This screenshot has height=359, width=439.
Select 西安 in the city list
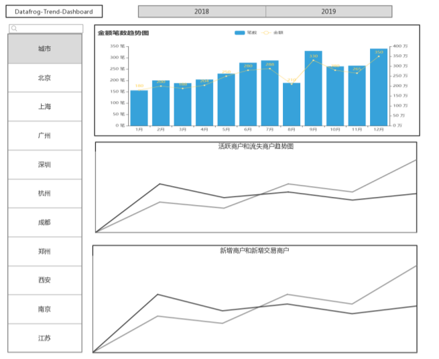[45, 280]
